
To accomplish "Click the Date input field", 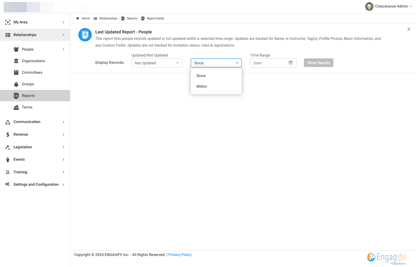I will (x=273, y=63).
